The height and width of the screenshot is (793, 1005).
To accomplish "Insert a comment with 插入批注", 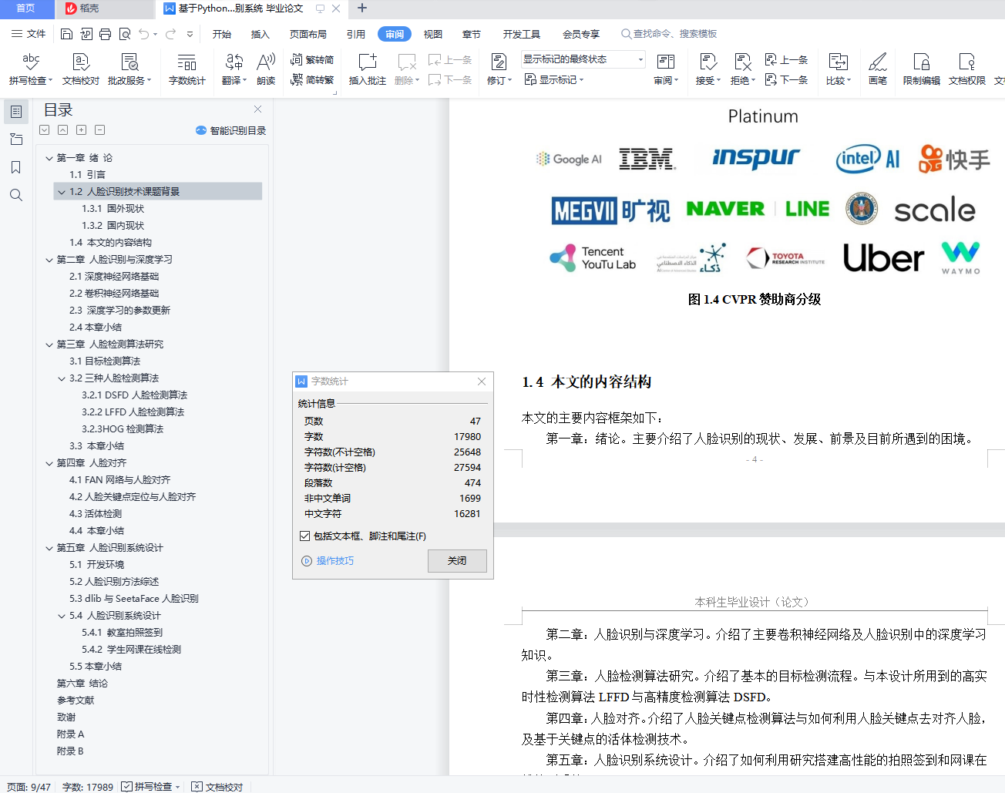I will 368,69.
